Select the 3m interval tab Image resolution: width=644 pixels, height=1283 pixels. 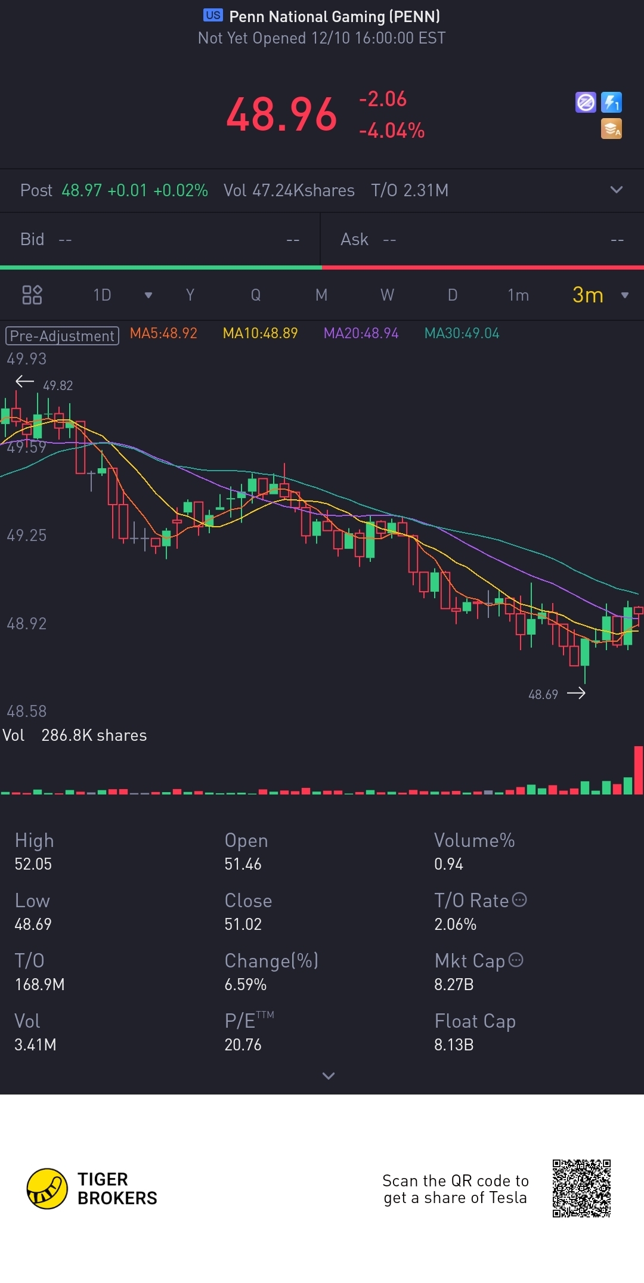(588, 295)
